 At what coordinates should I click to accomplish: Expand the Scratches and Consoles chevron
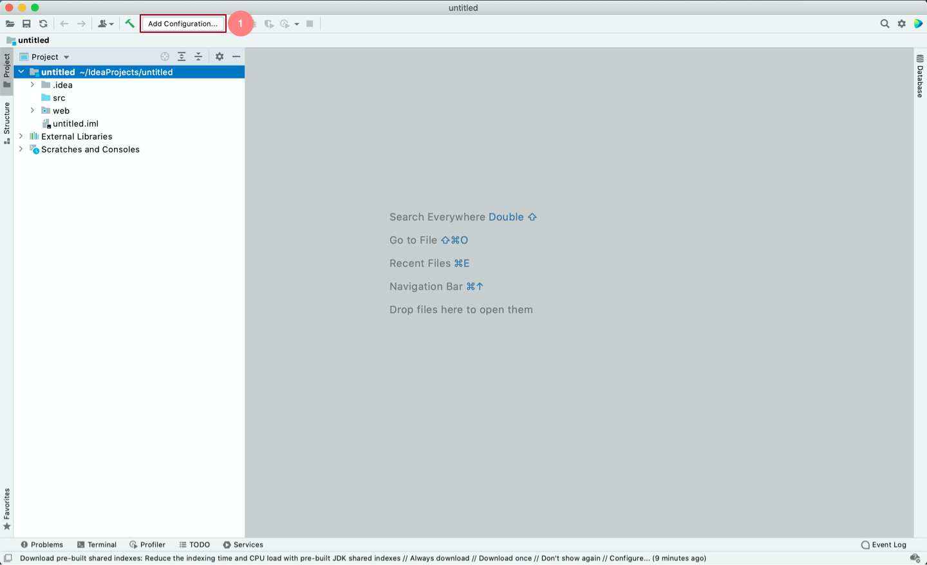click(x=21, y=149)
